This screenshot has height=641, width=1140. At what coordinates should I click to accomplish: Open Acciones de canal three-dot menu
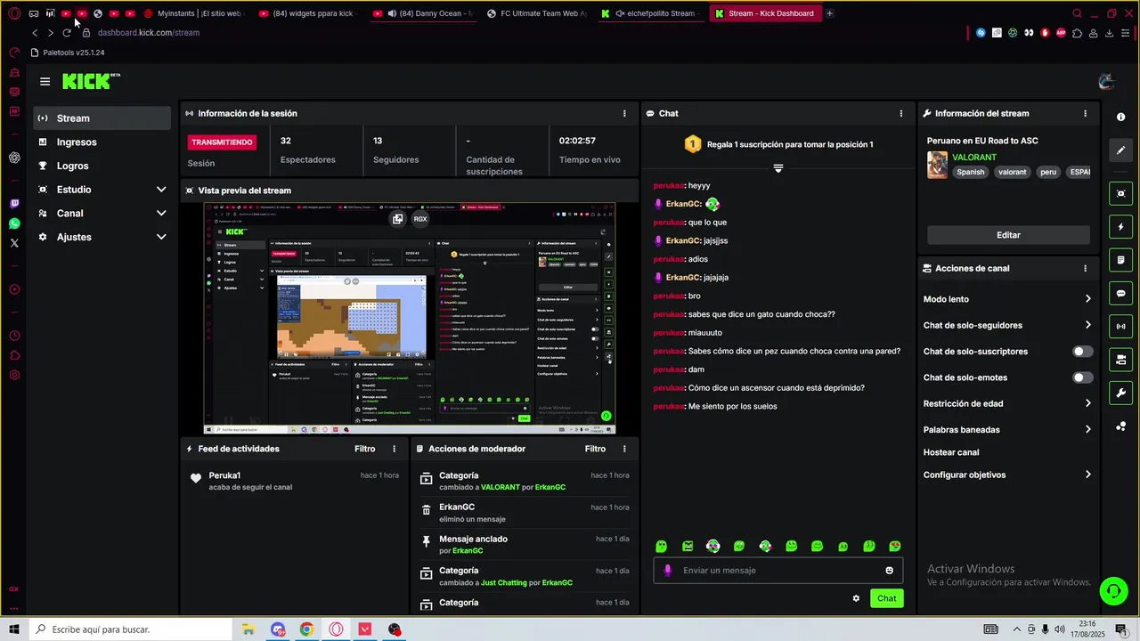tap(1085, 268)
